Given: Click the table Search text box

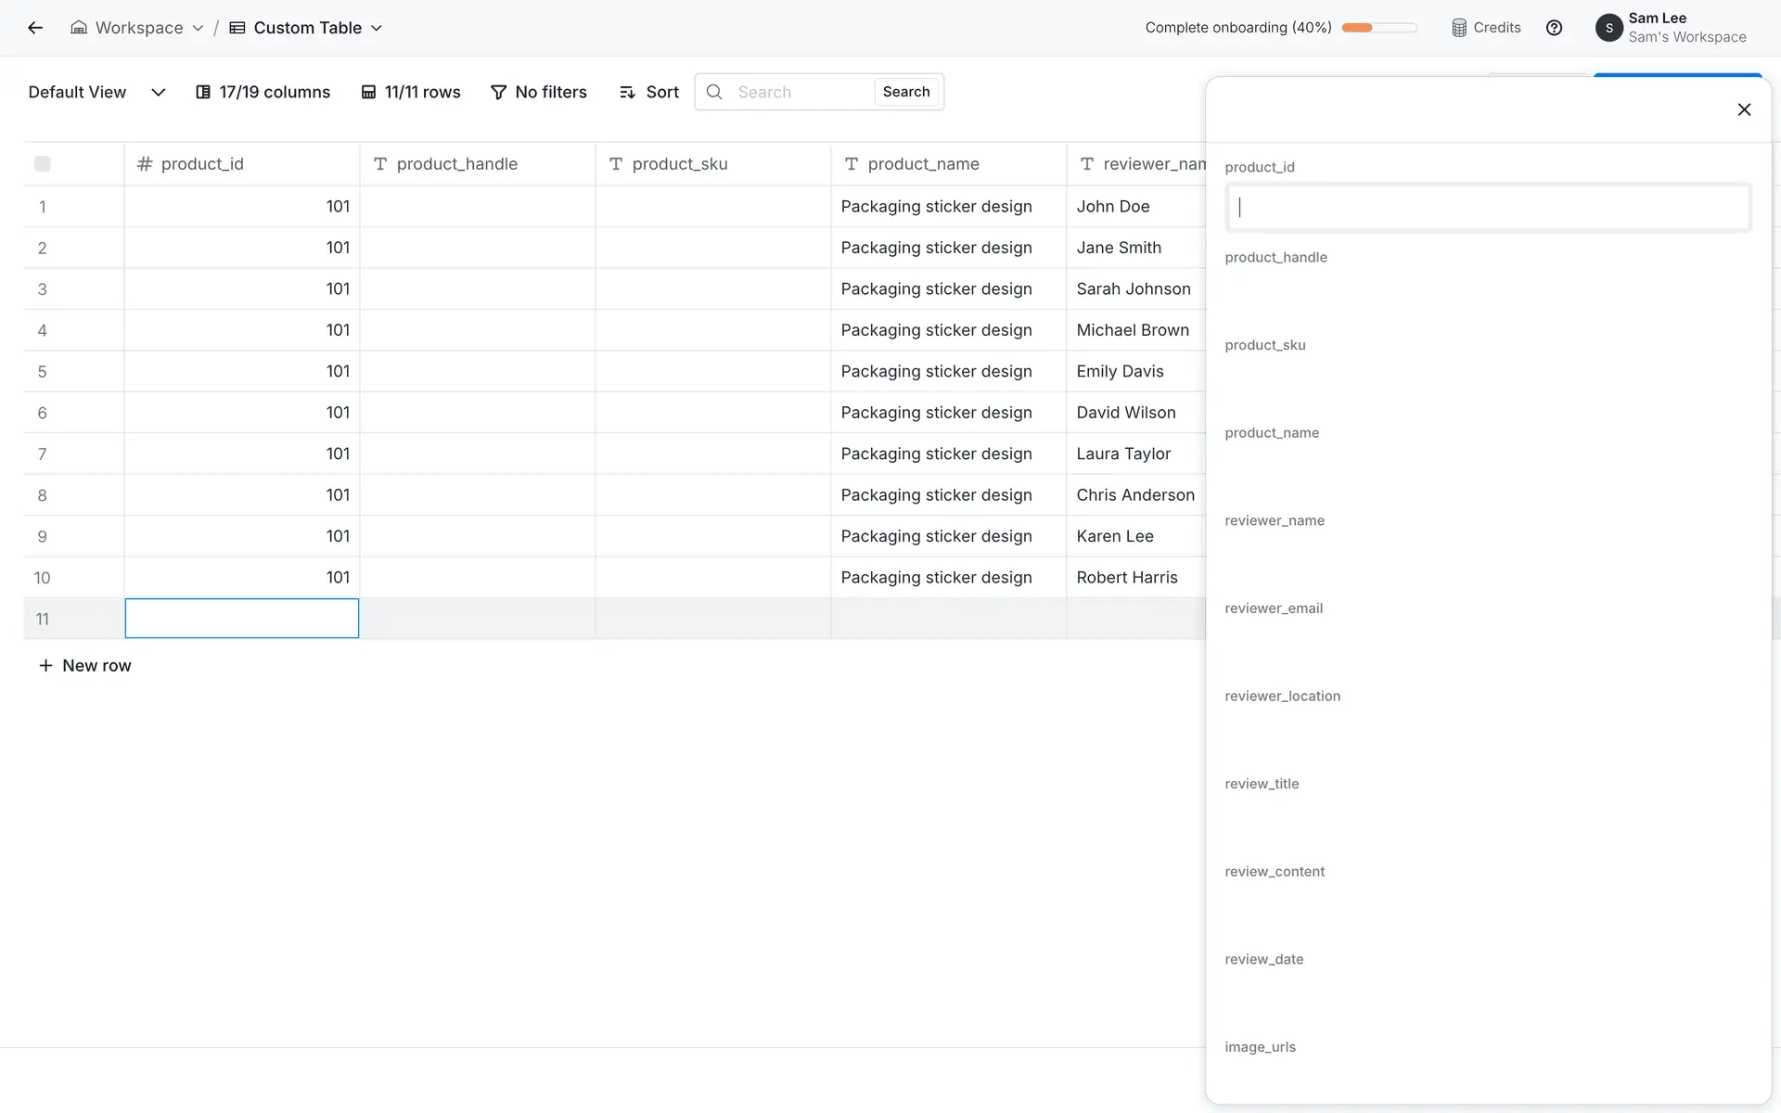Looking at the screenshot, I should pos(800,92).
